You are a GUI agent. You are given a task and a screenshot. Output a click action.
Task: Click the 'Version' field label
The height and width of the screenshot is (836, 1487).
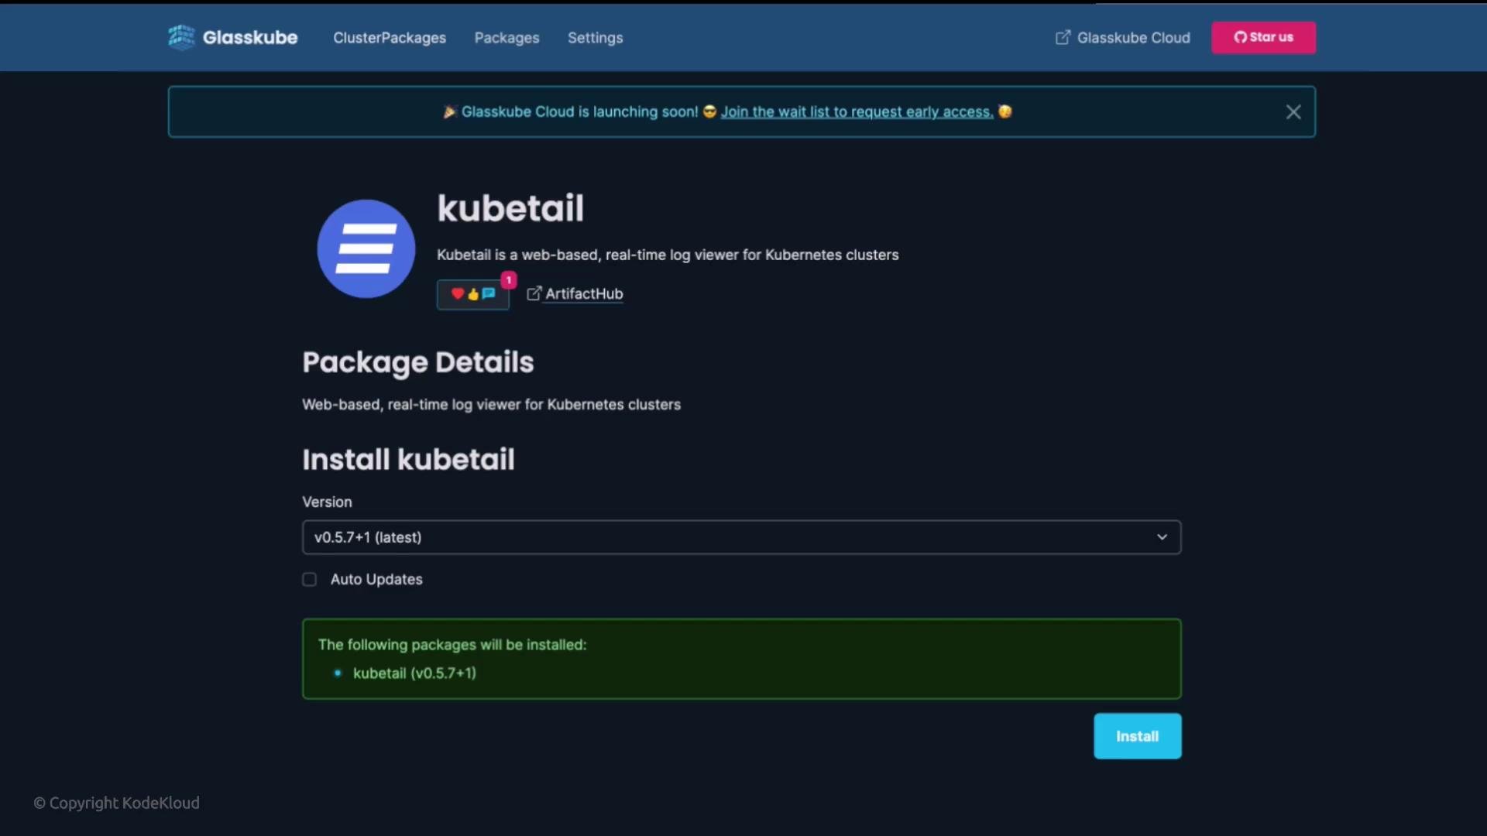click(x=327, y=502)
